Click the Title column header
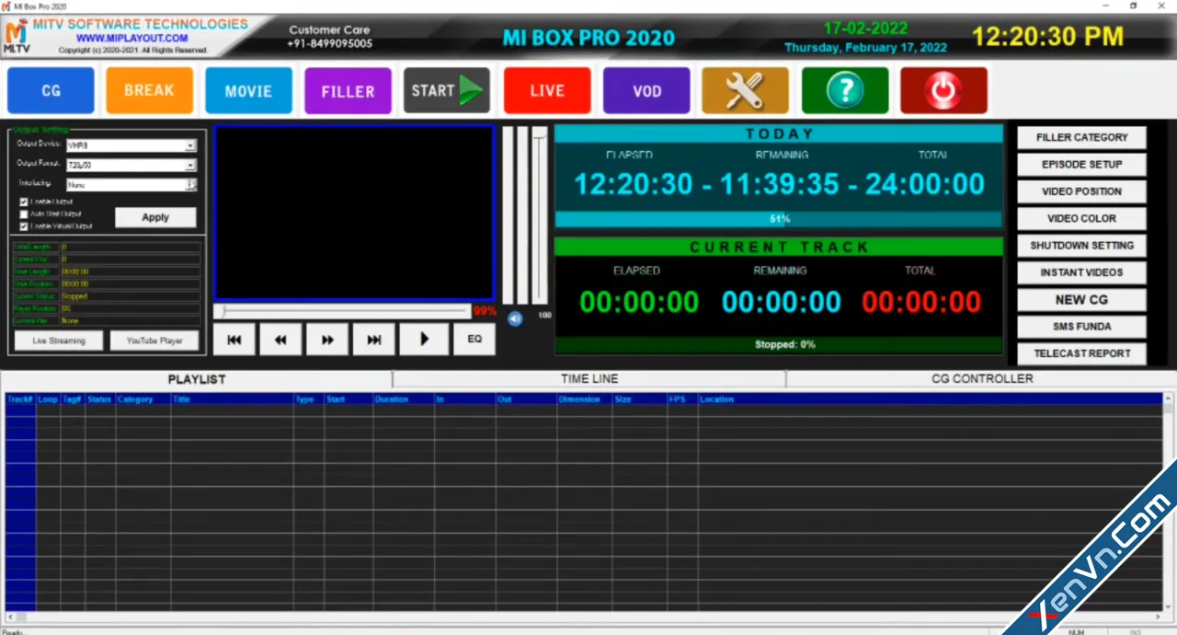1177x635 pixels. coord(232,399)
